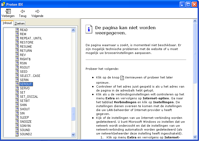Select the Inhoud tab
Image resolution: width=199 pixels, height=141 pixels.
(x=7, y=23)
